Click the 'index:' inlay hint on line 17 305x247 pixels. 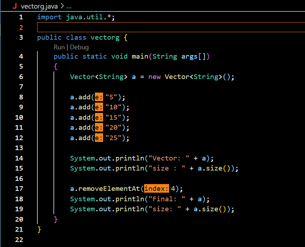pos(156,188)
